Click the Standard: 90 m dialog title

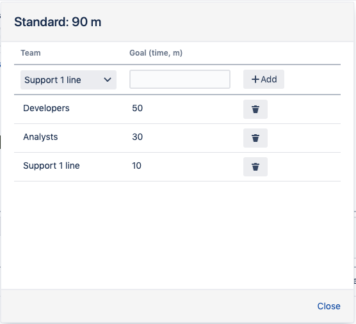58,22
